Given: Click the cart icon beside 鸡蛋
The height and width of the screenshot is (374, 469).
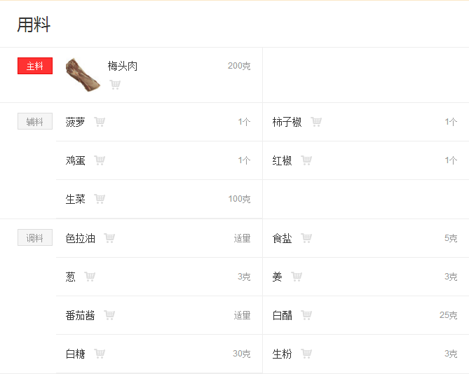Looking at the screenshot, I should pos(100,160).
